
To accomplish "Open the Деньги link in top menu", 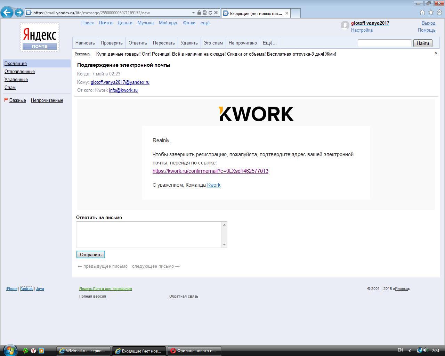I will [125, 23].
